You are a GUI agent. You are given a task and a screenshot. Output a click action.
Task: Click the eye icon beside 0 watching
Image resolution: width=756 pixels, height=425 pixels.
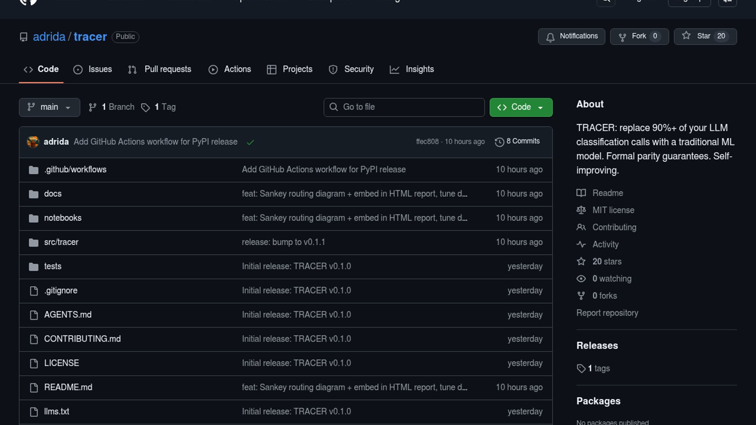[581, 279]
